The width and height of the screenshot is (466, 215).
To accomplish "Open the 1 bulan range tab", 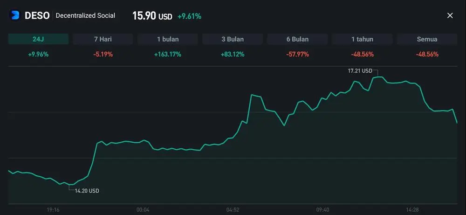I will pyautogui.click(x=168, y=39).
